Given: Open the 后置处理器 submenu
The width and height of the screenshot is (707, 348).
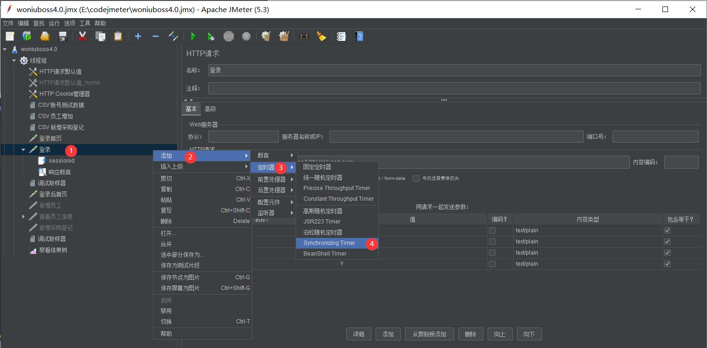Looking at the screenshot, I should [273, 190].
